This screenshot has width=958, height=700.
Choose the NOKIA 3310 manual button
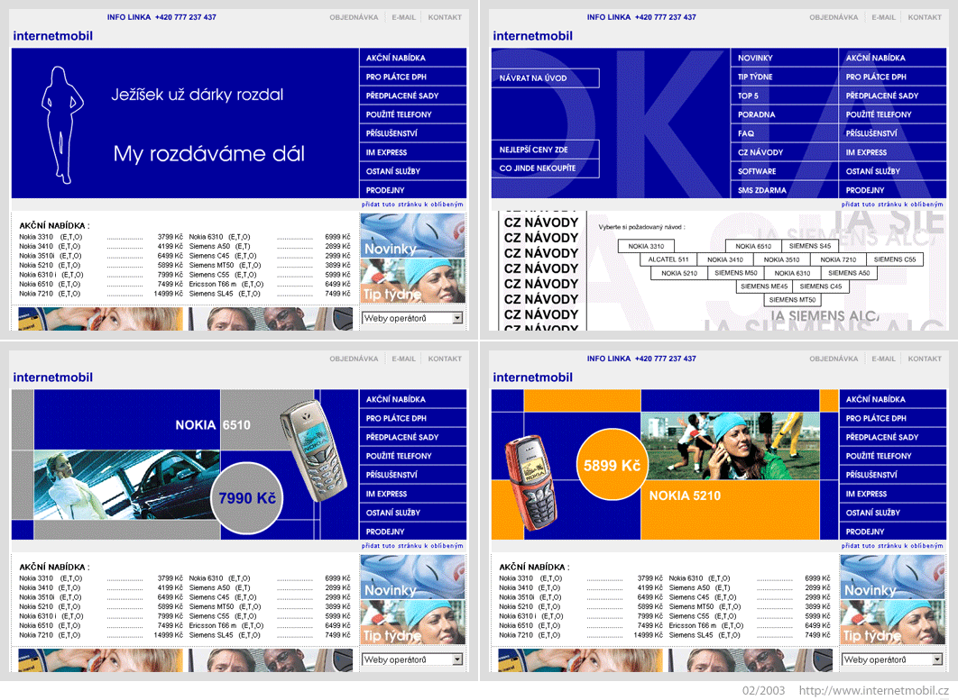pos(647,246)
